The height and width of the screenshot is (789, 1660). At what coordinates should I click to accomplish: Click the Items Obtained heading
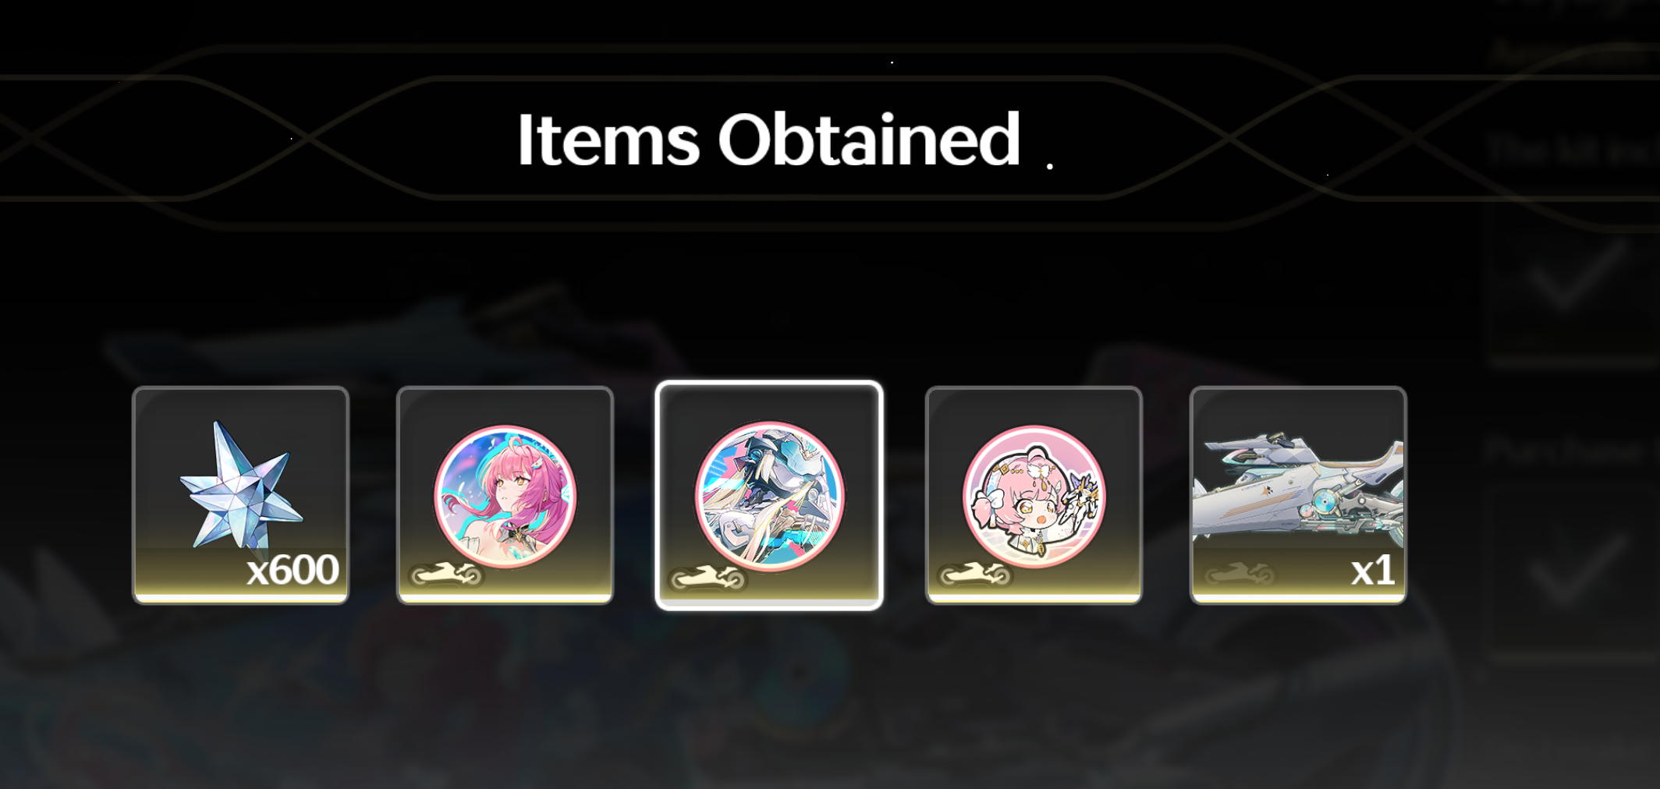tap(768, 140)
